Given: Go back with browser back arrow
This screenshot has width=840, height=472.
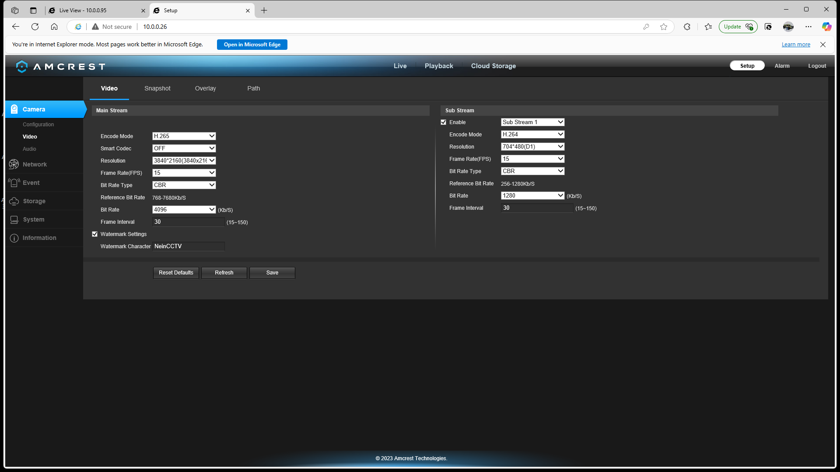Looking at the screenshot, I should point(16,27).
